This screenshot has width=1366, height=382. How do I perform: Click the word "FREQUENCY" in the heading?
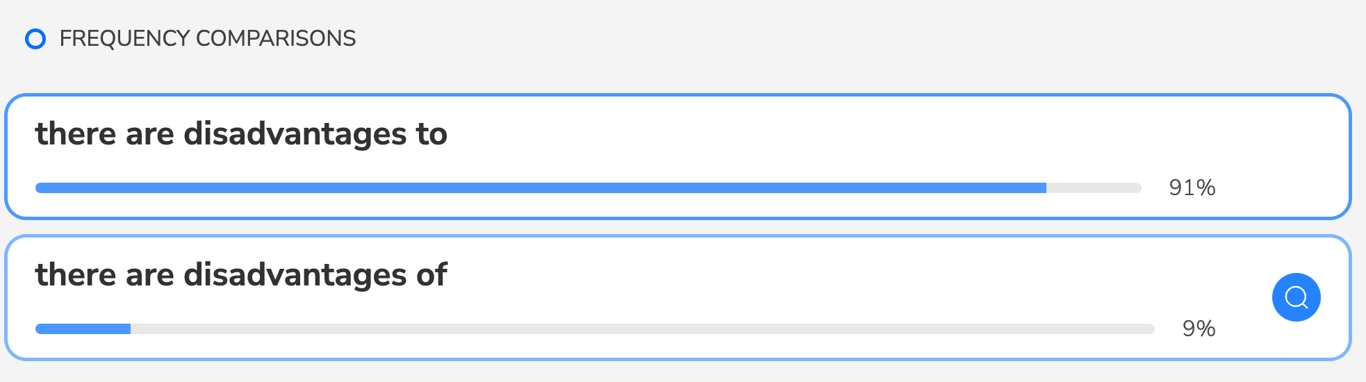[x=124, y=38]
